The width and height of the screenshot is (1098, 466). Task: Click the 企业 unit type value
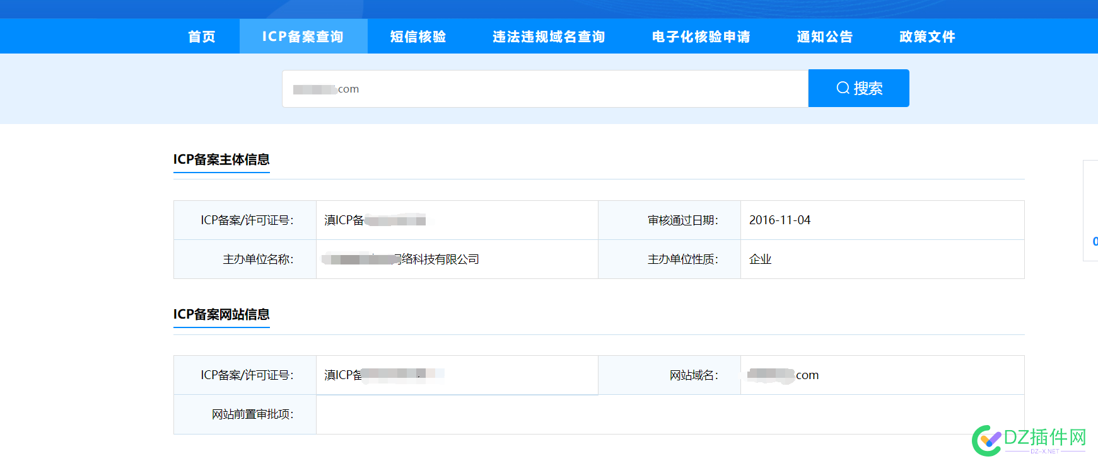coord(760,259)
